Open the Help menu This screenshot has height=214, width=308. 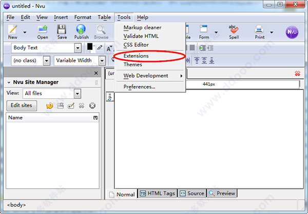143,17
